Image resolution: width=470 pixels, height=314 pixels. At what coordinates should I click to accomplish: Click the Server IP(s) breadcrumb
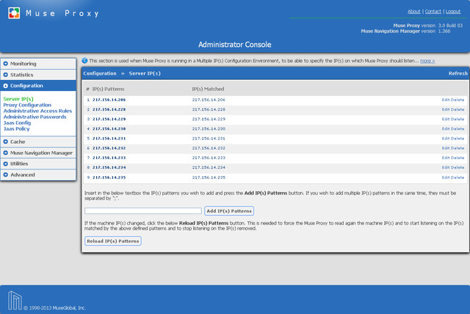[x=145, y=73]
